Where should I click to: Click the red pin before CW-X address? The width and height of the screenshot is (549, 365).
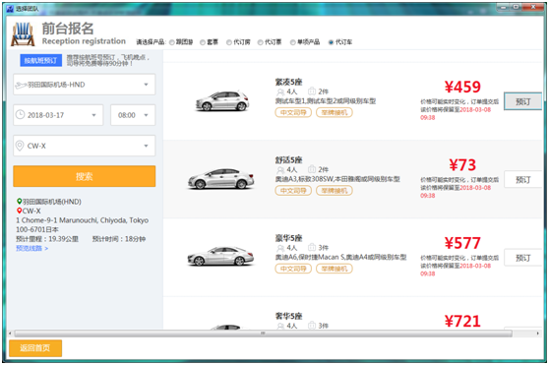(20, 211)
